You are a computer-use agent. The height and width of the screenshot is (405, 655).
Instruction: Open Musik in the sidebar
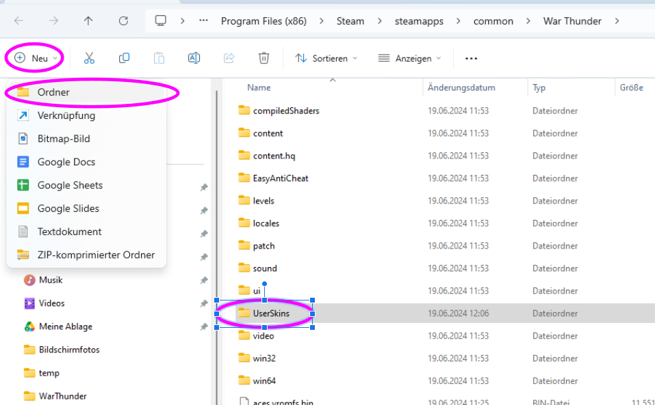51,280
